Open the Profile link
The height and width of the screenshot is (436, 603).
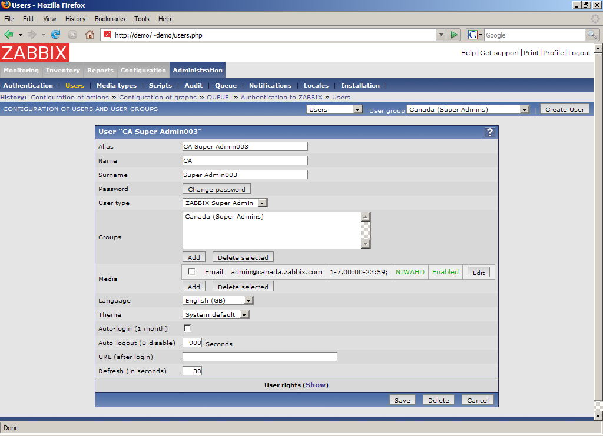coord(554,53)
